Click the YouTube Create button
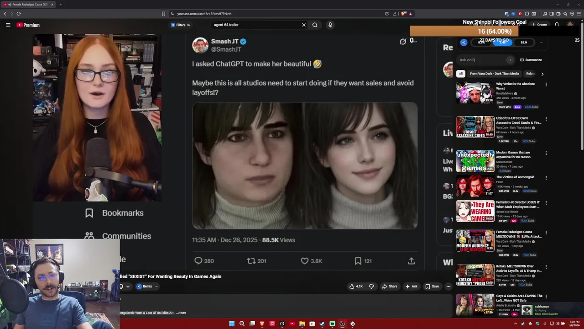The width and height of the screenshot is (584, 329). [539, 25]
